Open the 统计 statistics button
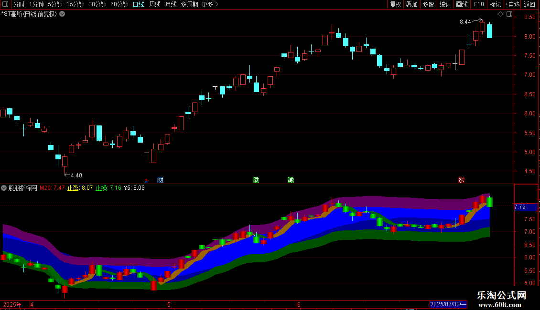The image size is (540, 310). point(444,4)
